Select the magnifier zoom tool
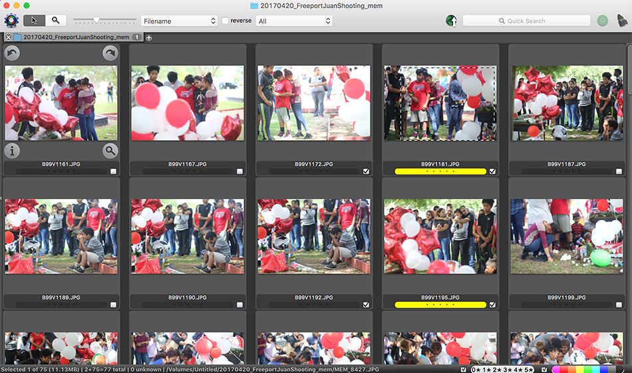The image size is (632, 373). 56,21
